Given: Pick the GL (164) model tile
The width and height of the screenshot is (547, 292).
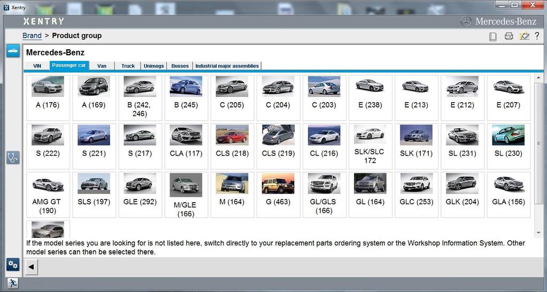Looking at the screenshot, I should pyautogui.click(x=370, y=195).
